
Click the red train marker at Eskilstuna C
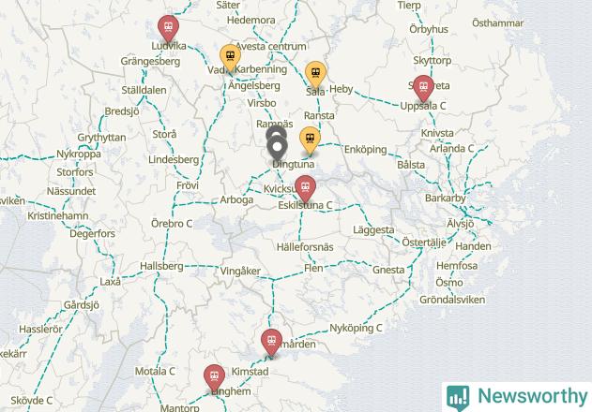point(306,187)
